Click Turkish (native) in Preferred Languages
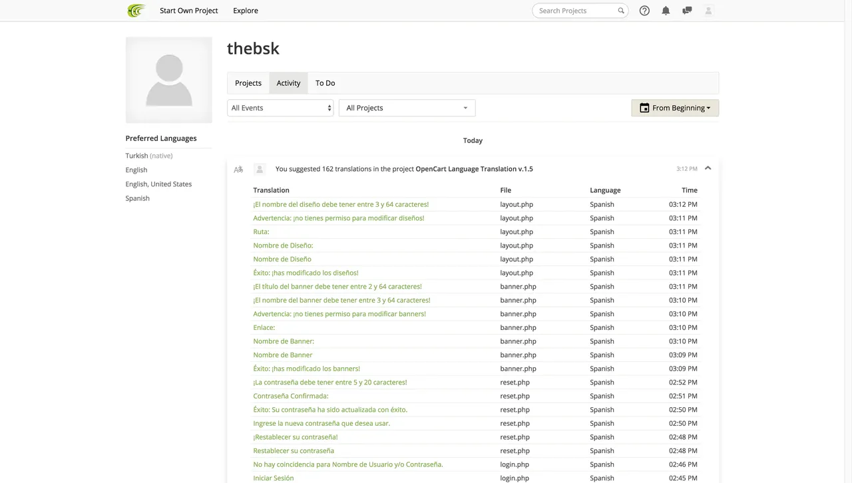The width and height of the screenshot is (852, 483). 149,156
